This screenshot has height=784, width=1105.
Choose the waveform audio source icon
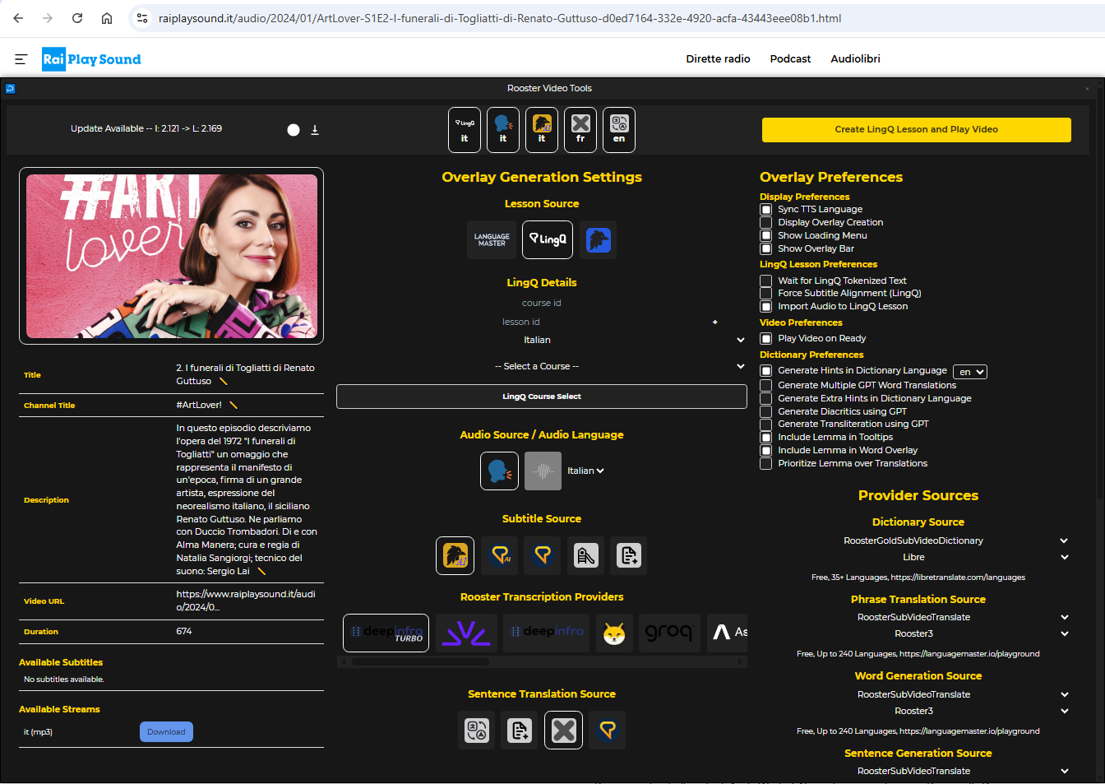[x=543, y=471]
